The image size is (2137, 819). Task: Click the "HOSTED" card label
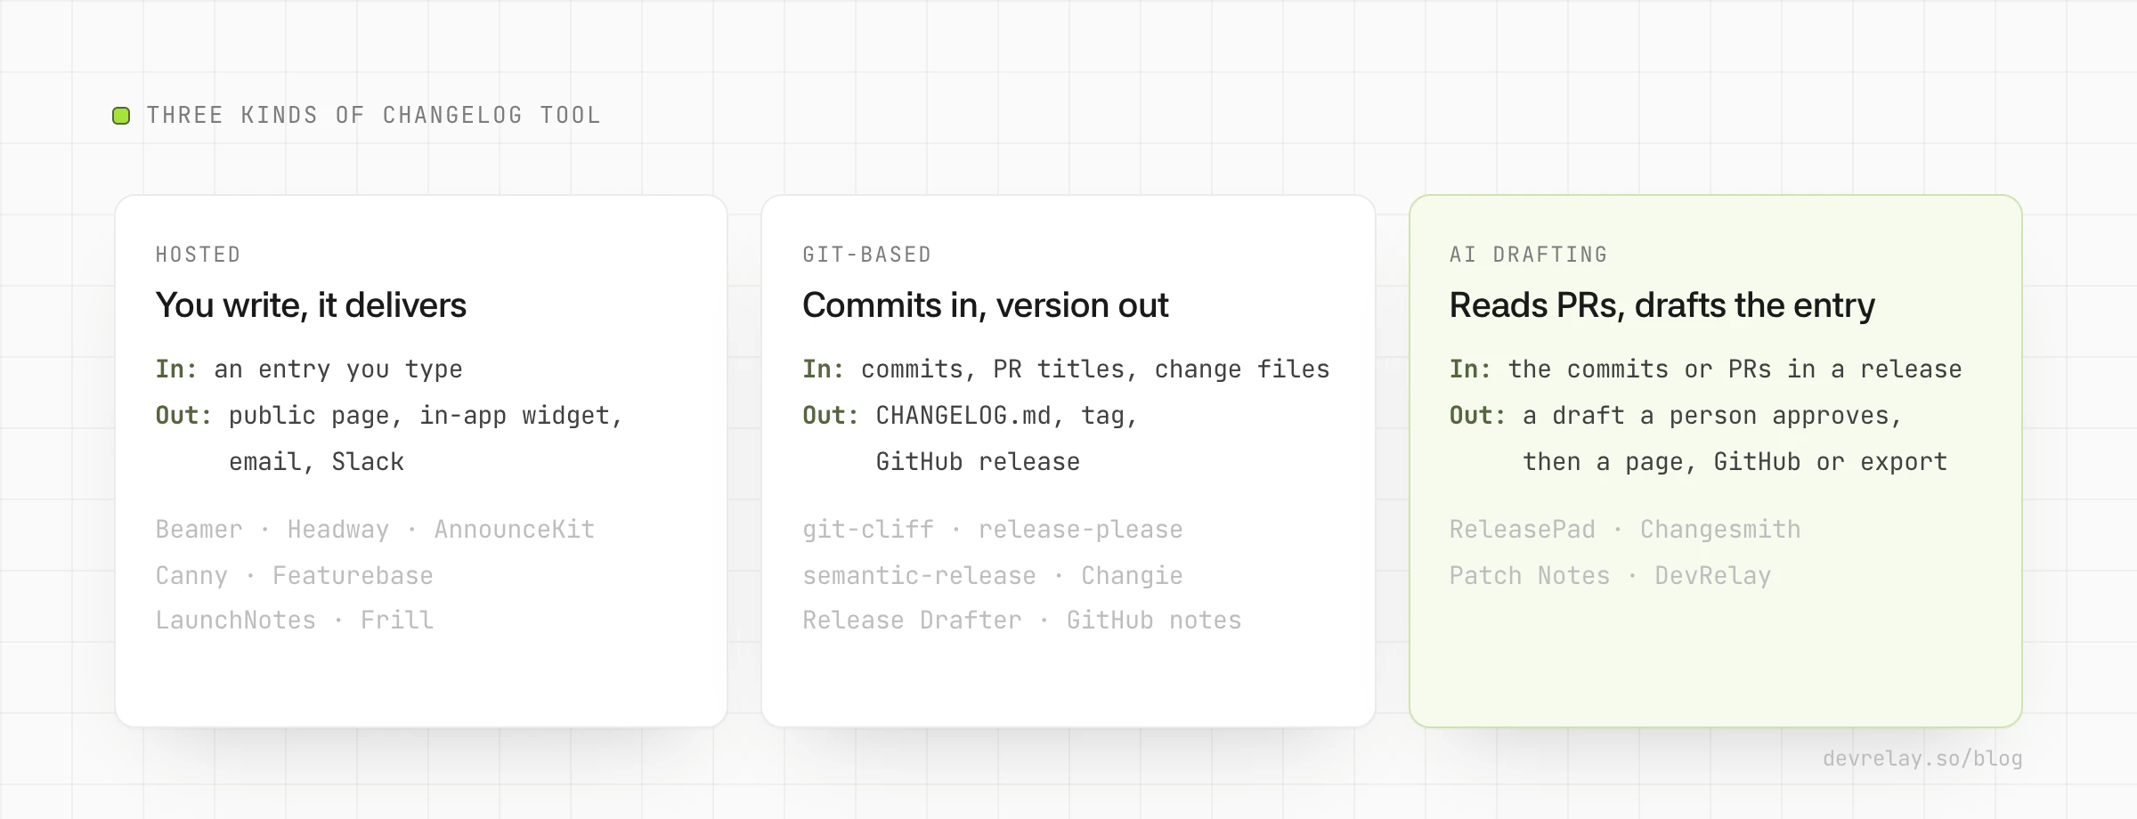(199, 255)
